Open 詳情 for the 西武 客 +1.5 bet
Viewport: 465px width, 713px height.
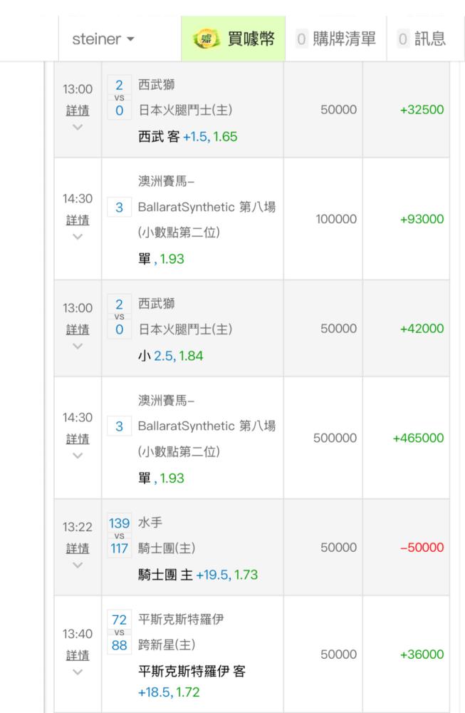pyautogui.click(x=78, y=110)
